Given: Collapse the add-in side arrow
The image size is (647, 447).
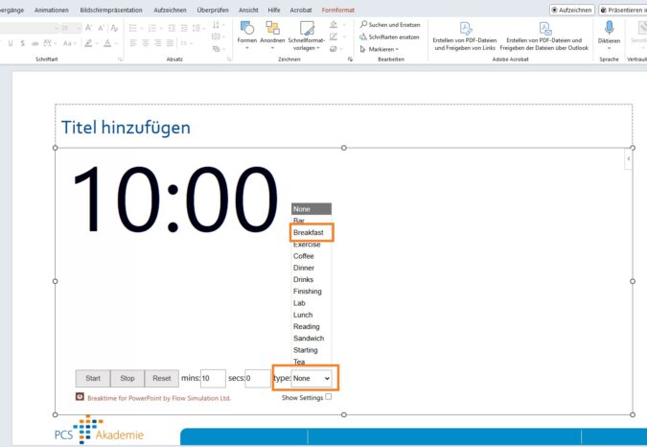Looking at the screenshot, I should (629, 158).
